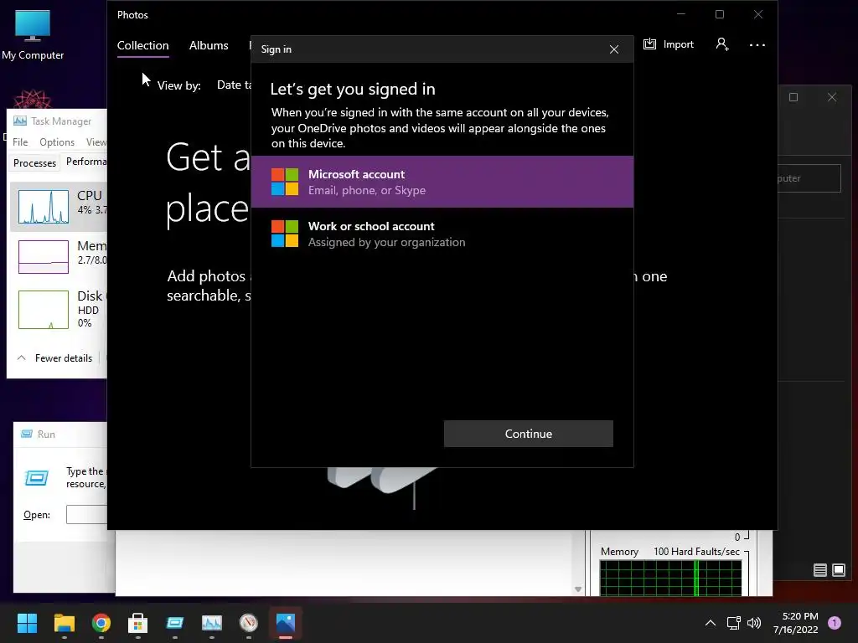Maximize the background window on the right
Screen dimensions: 858x643
click(793, 97)
